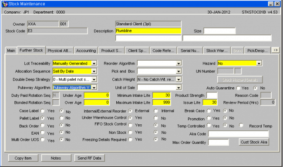Click the Max Order Quantity field
Screen dimensions: 283x167
[219, 142]
